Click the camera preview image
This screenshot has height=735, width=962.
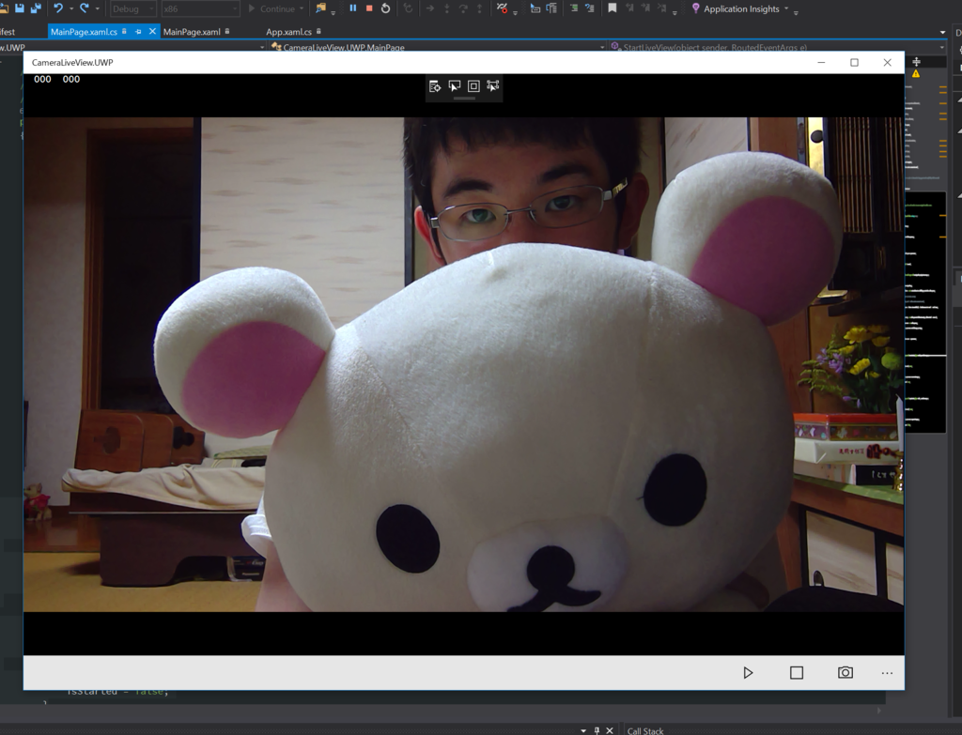tap(463, 364)
